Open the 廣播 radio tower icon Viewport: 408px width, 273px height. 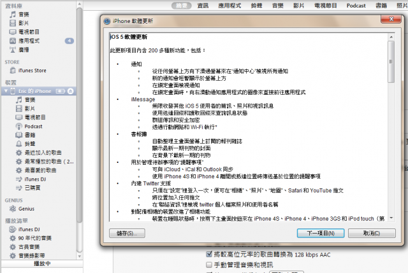(x=13, y=50)
